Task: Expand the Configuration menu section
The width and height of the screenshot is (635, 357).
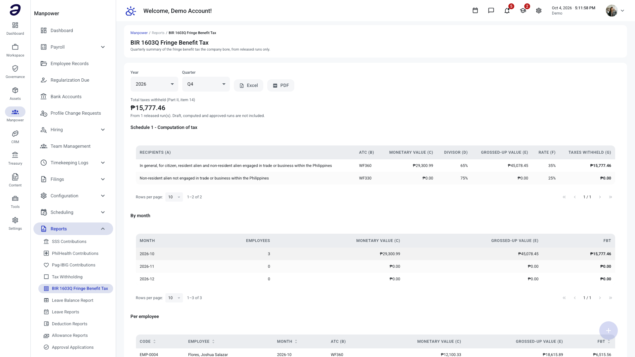Action: click(x=73, y=196)
